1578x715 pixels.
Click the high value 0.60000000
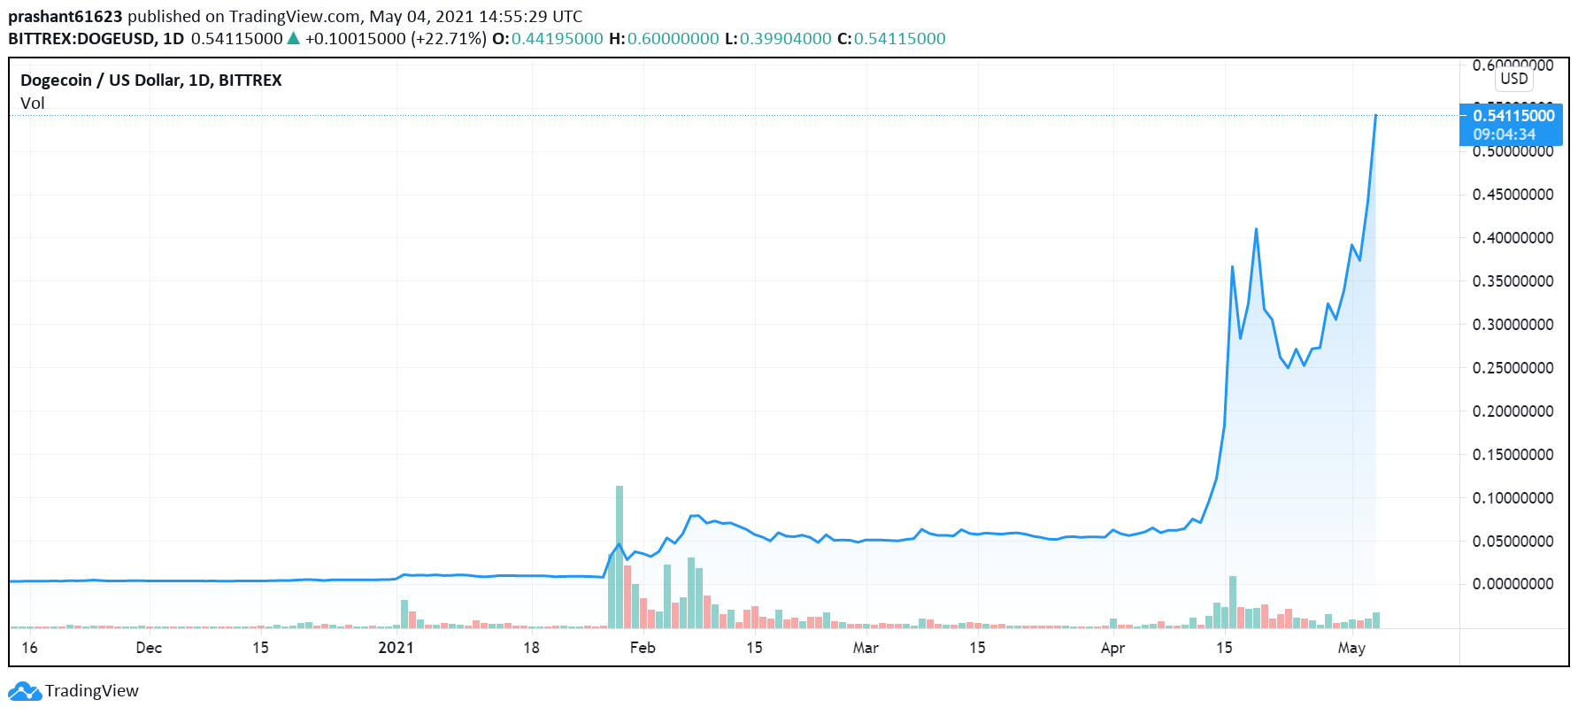(674, 39)
